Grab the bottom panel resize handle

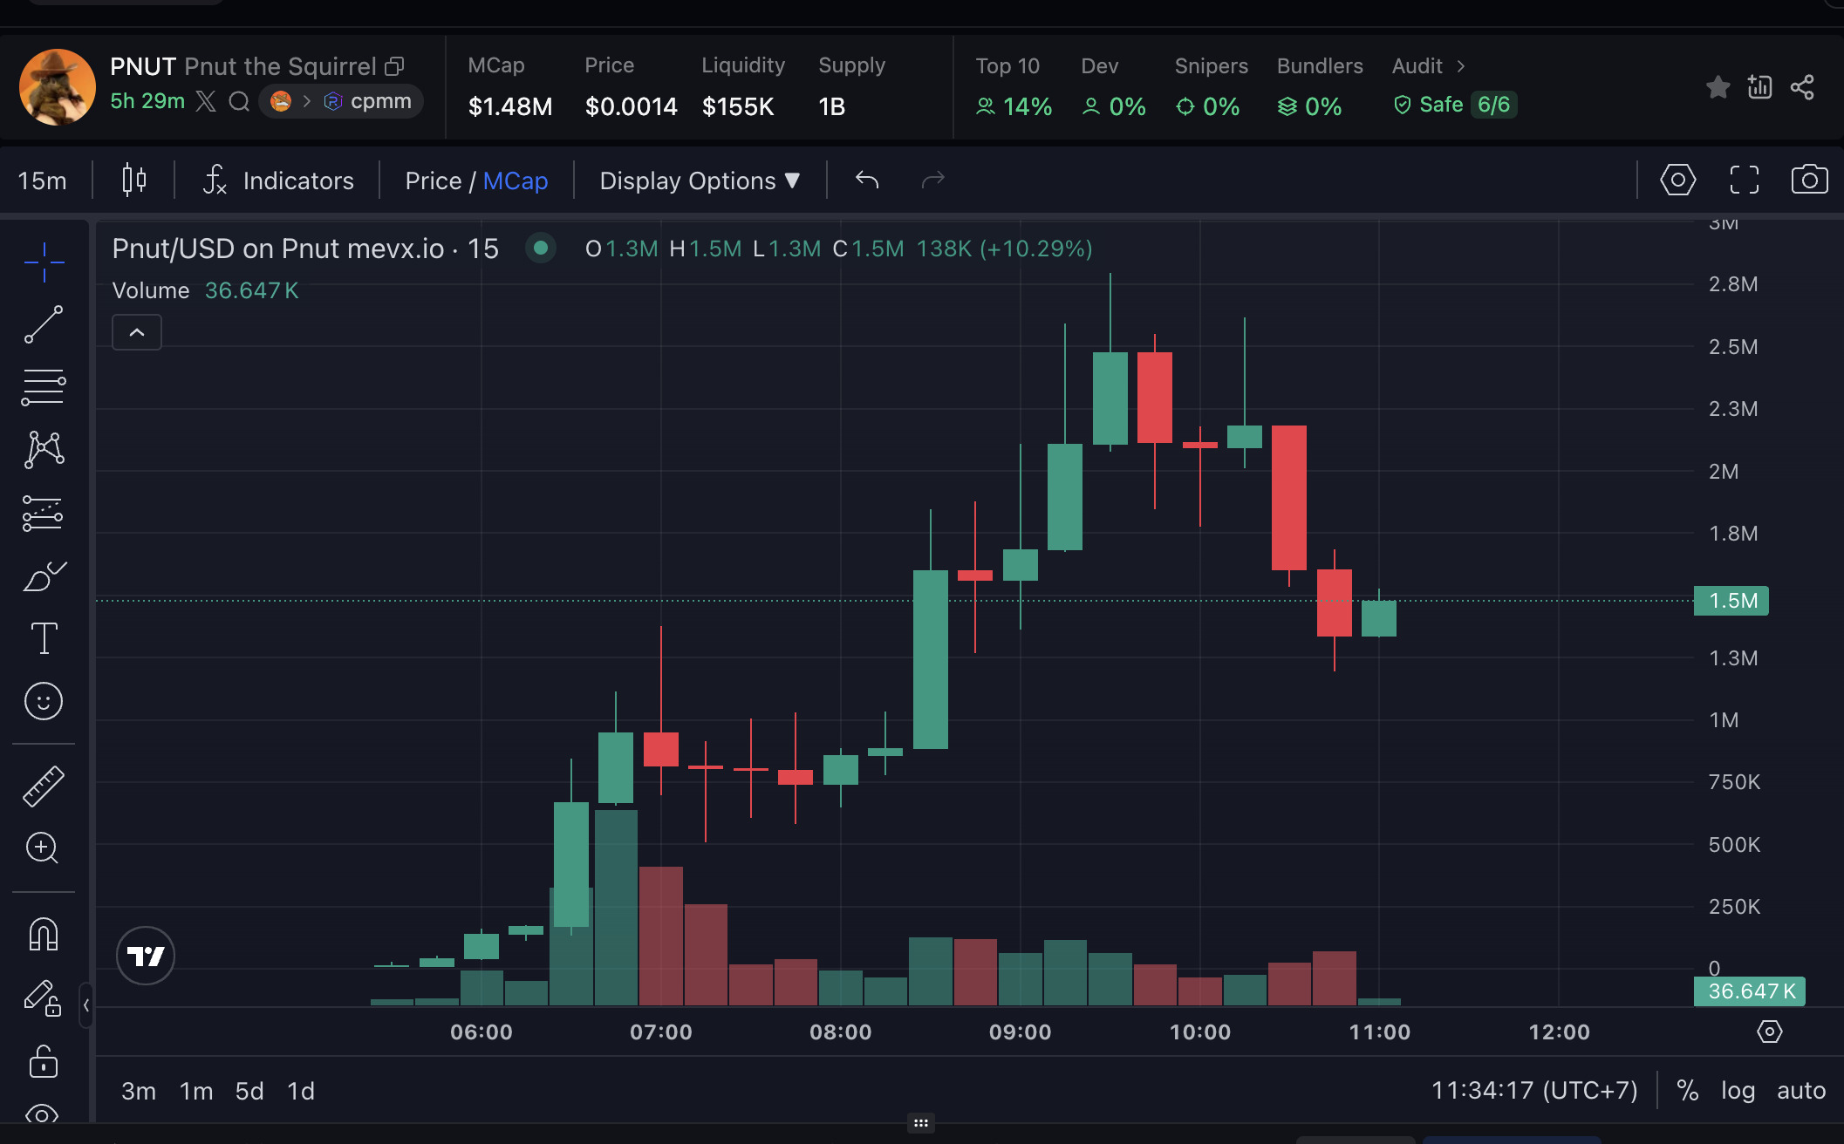921,1123
